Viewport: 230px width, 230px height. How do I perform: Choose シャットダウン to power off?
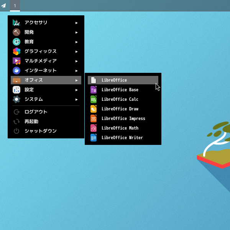tap(40, 131)
